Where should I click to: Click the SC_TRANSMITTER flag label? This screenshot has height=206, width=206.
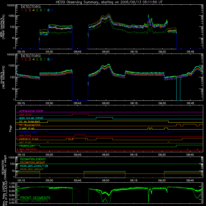click(30, 125)
